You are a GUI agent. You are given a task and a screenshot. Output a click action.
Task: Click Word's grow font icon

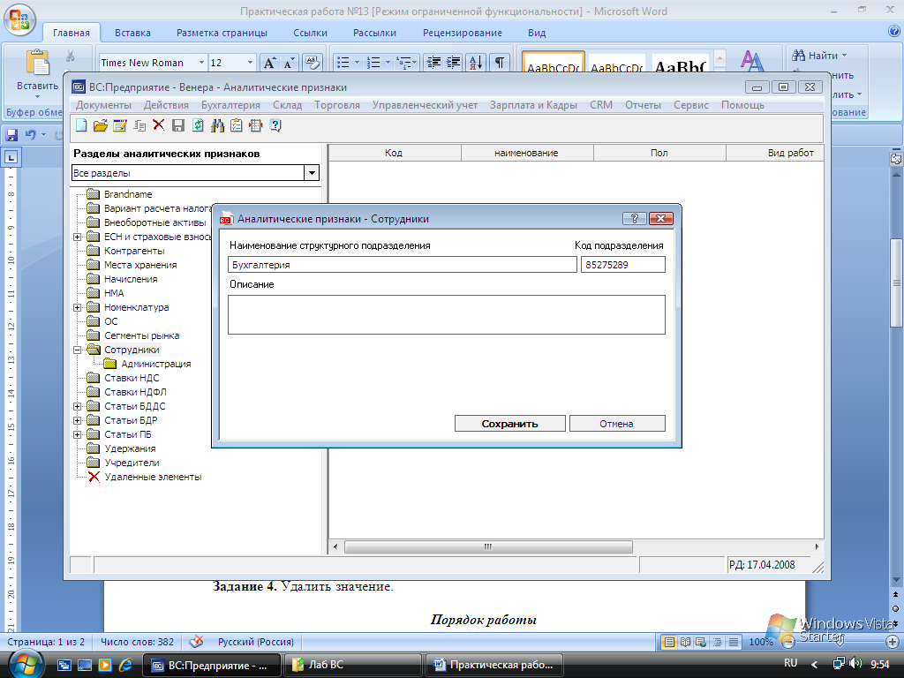coord(269,63)
